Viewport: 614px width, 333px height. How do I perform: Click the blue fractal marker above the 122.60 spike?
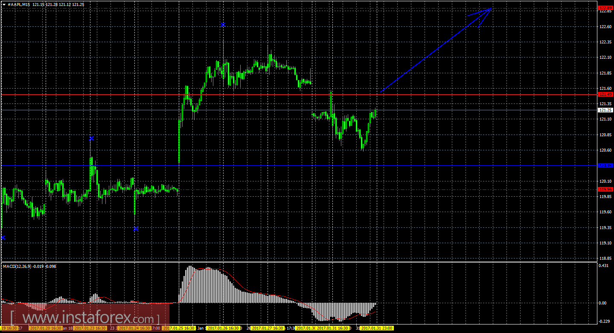tap(223, 25)
